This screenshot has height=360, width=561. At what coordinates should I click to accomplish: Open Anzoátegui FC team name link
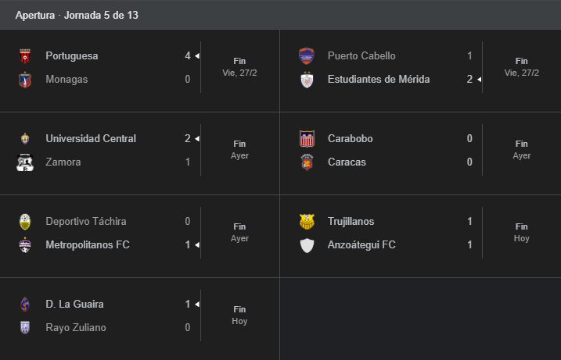(x=361, y=245)
